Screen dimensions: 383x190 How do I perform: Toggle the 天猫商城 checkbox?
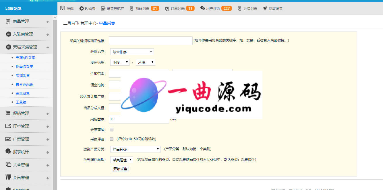[x=112, y=130]
